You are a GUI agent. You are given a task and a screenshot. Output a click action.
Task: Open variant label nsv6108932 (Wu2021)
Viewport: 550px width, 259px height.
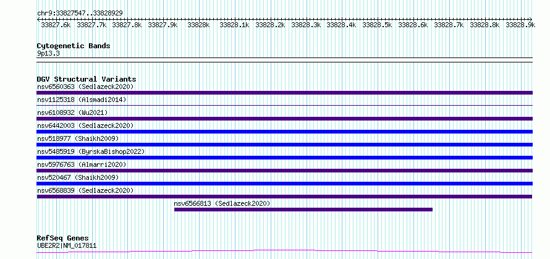[72, 113]
